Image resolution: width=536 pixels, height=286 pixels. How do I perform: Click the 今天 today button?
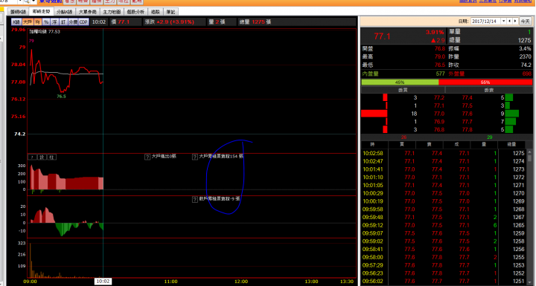(526, 21)
